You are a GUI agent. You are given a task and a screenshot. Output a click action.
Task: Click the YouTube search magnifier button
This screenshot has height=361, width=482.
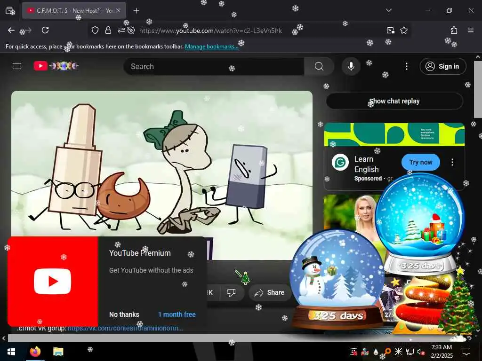(319, 66)
